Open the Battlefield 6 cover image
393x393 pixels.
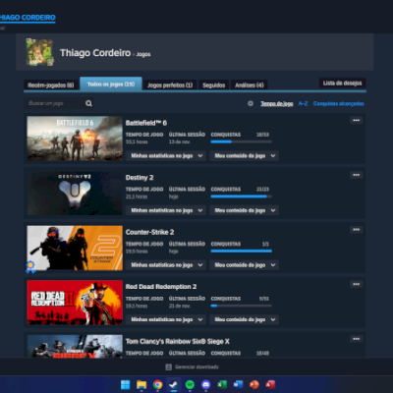pyautogui.click(x=75, y=139)
